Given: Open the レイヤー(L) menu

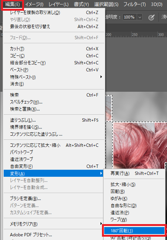Looking at the screenshot, I should [x=59, y=4].
